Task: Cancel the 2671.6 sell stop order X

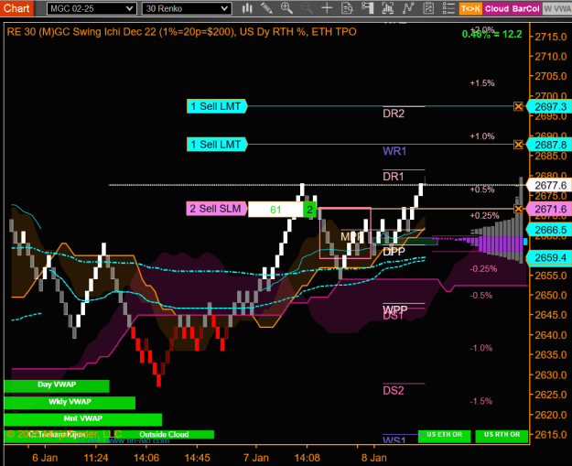Action: 518,209
